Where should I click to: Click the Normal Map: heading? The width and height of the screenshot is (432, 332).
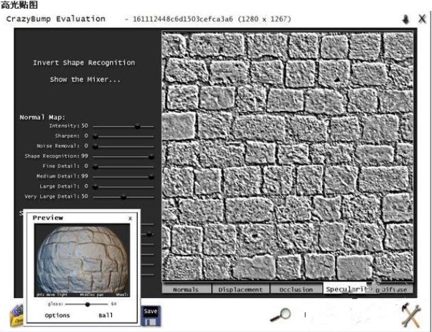(42, 117)
